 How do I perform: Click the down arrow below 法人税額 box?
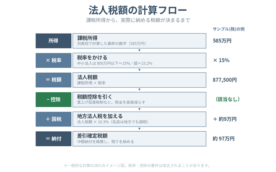(x=140, y=90)
